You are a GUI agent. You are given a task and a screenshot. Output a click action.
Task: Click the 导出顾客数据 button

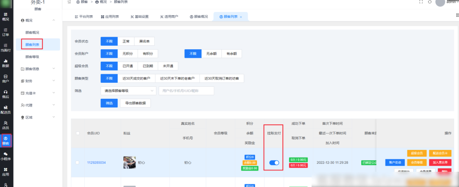click(x=135, y=103)
